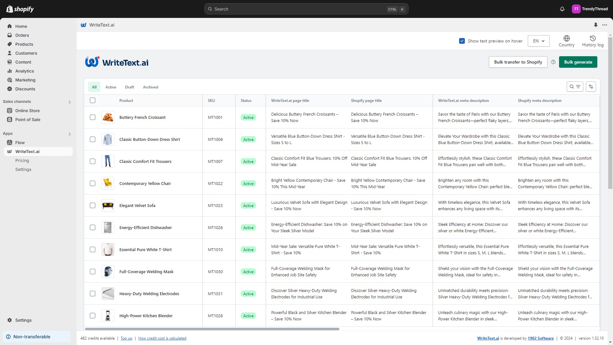
Task: Select Classic Comfort Fit Trousers checkbox
Action: point(93,161)
